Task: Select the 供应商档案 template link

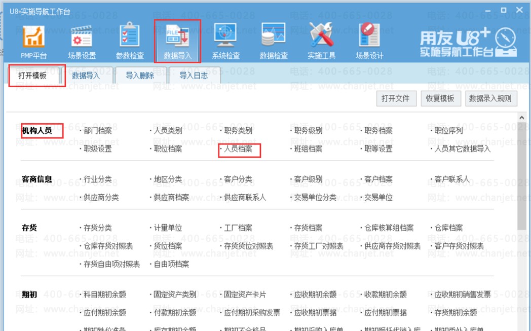Action: (x=171, y=198)
